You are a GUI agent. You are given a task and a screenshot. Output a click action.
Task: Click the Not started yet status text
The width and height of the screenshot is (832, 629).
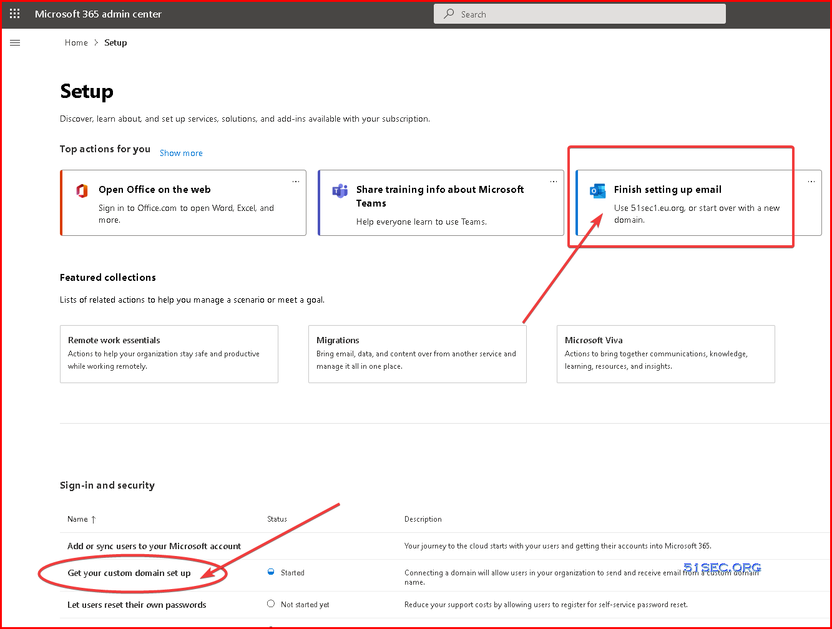click(x=305, y=604)
